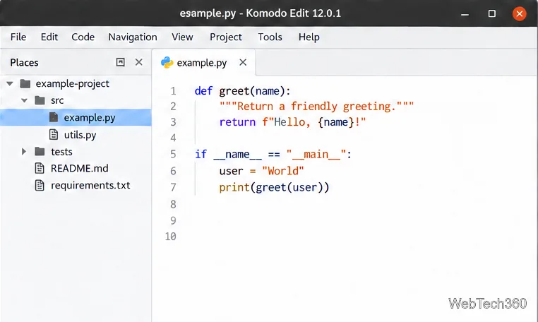This screenshot has width=538, height=322.
Task: Pop out the Places panel
Action: pyautogui.click(x=120, y=62)
